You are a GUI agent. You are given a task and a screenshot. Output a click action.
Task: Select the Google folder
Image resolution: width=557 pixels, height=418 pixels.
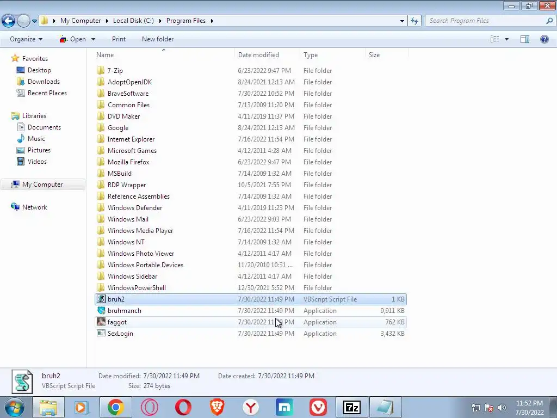[x=118, y=127]
